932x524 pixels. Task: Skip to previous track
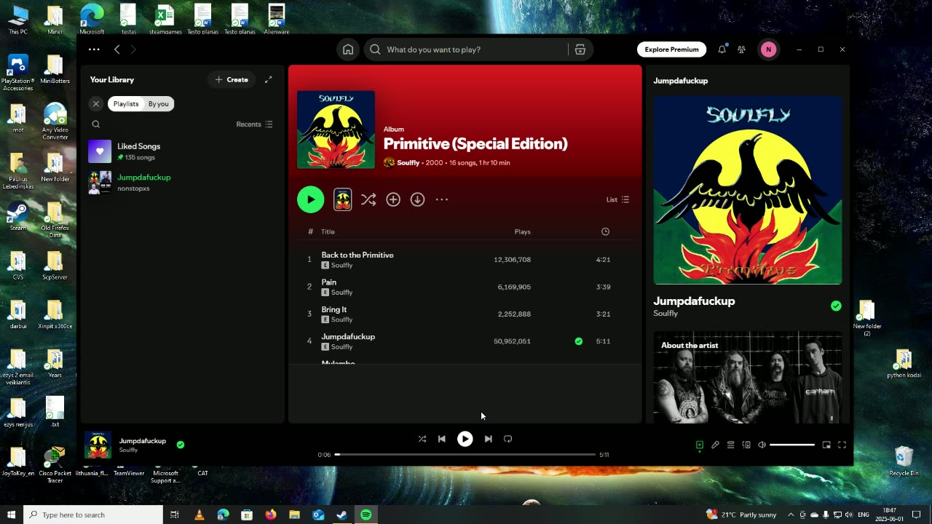coord(442,439)
